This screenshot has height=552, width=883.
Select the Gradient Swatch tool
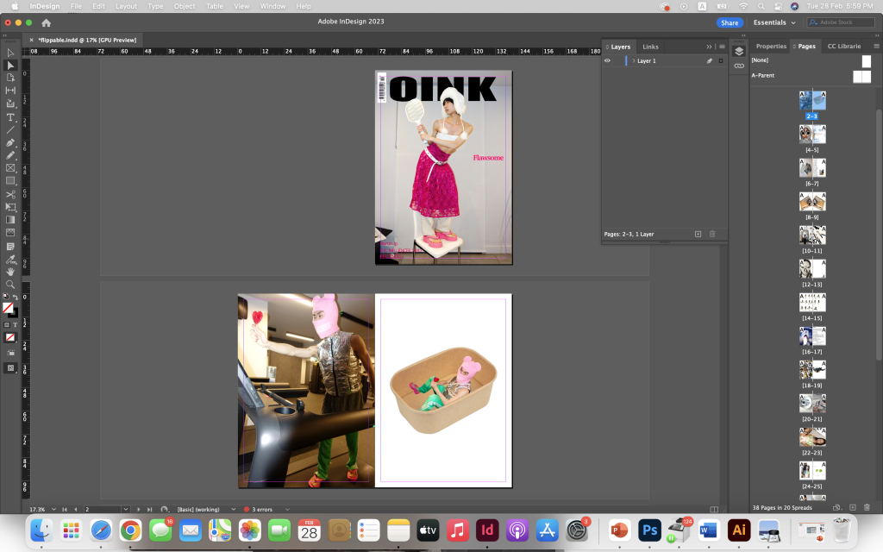(10, 220)
